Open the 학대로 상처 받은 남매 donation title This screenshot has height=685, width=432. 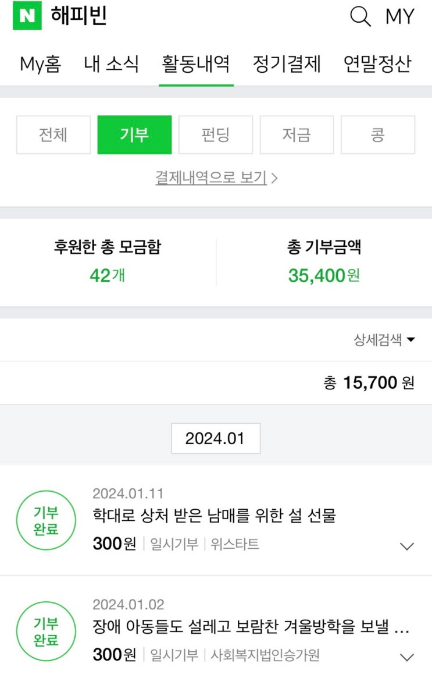(x=214, y=516)
